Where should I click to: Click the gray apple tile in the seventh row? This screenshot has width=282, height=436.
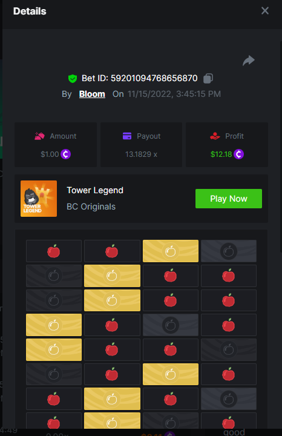point(229,399)
